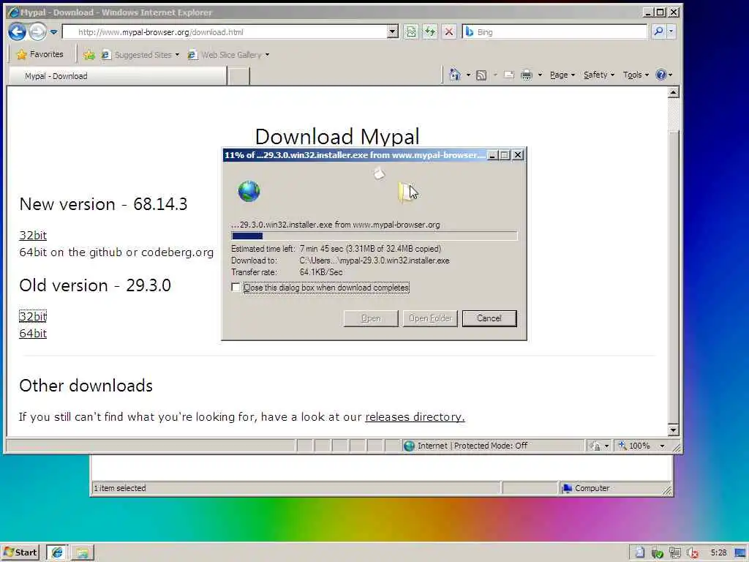
Task: Open the Safety menu
Action: point(599,75)
